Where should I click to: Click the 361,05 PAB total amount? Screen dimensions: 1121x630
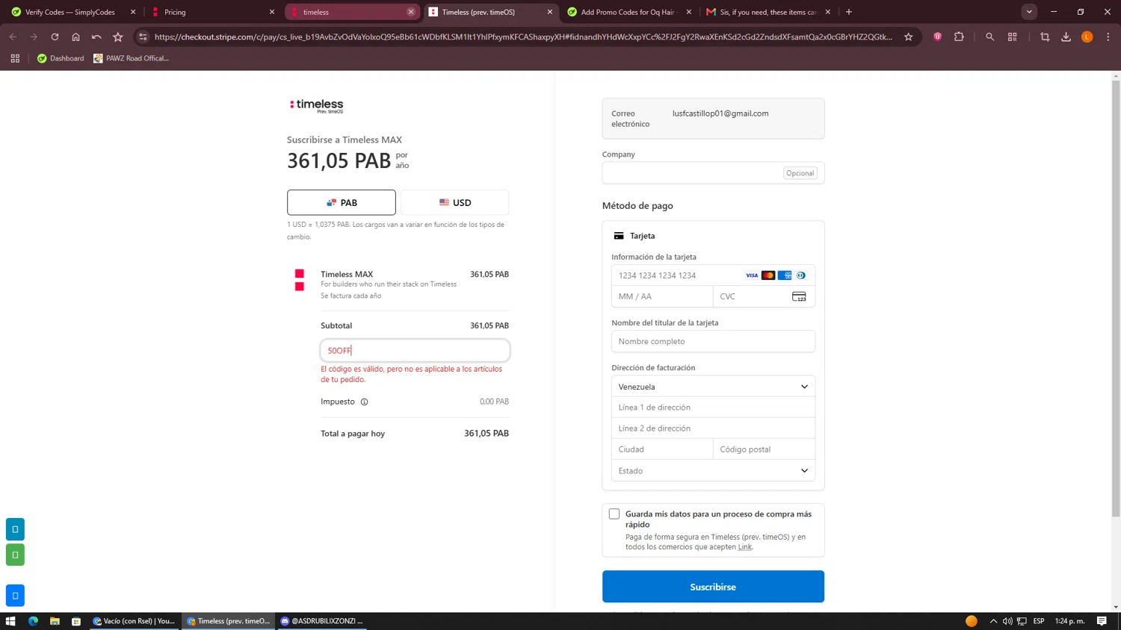coord(487,434)
